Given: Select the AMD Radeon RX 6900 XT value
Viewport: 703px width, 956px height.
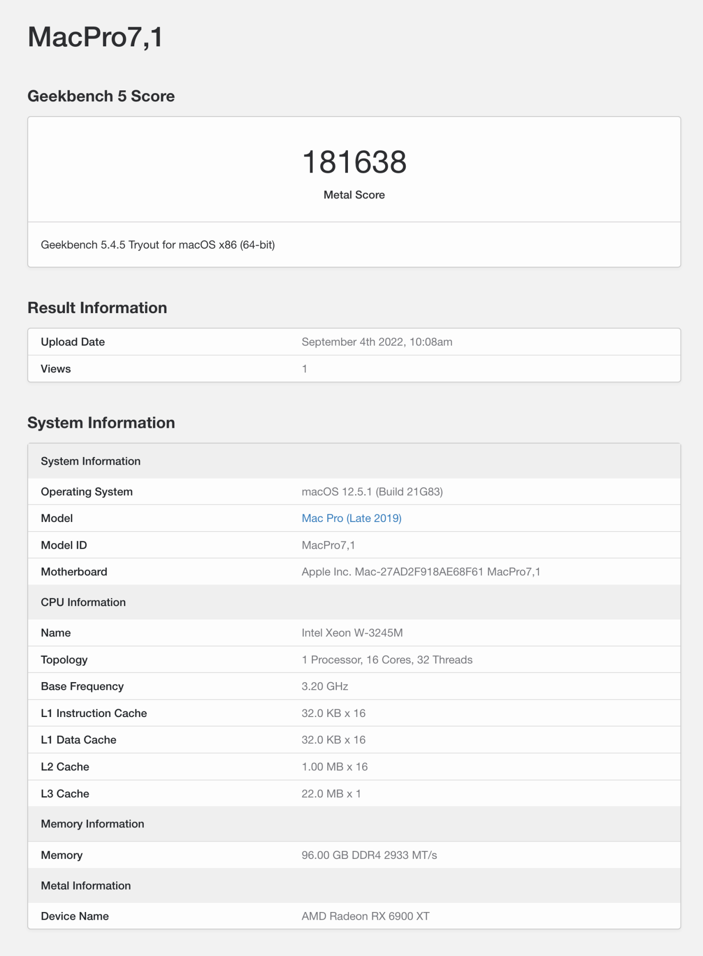Looking at the screenshot, I should point(366,916).
